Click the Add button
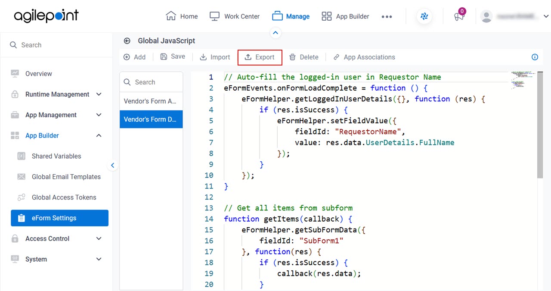551x291 pixels. click(134, 57)
